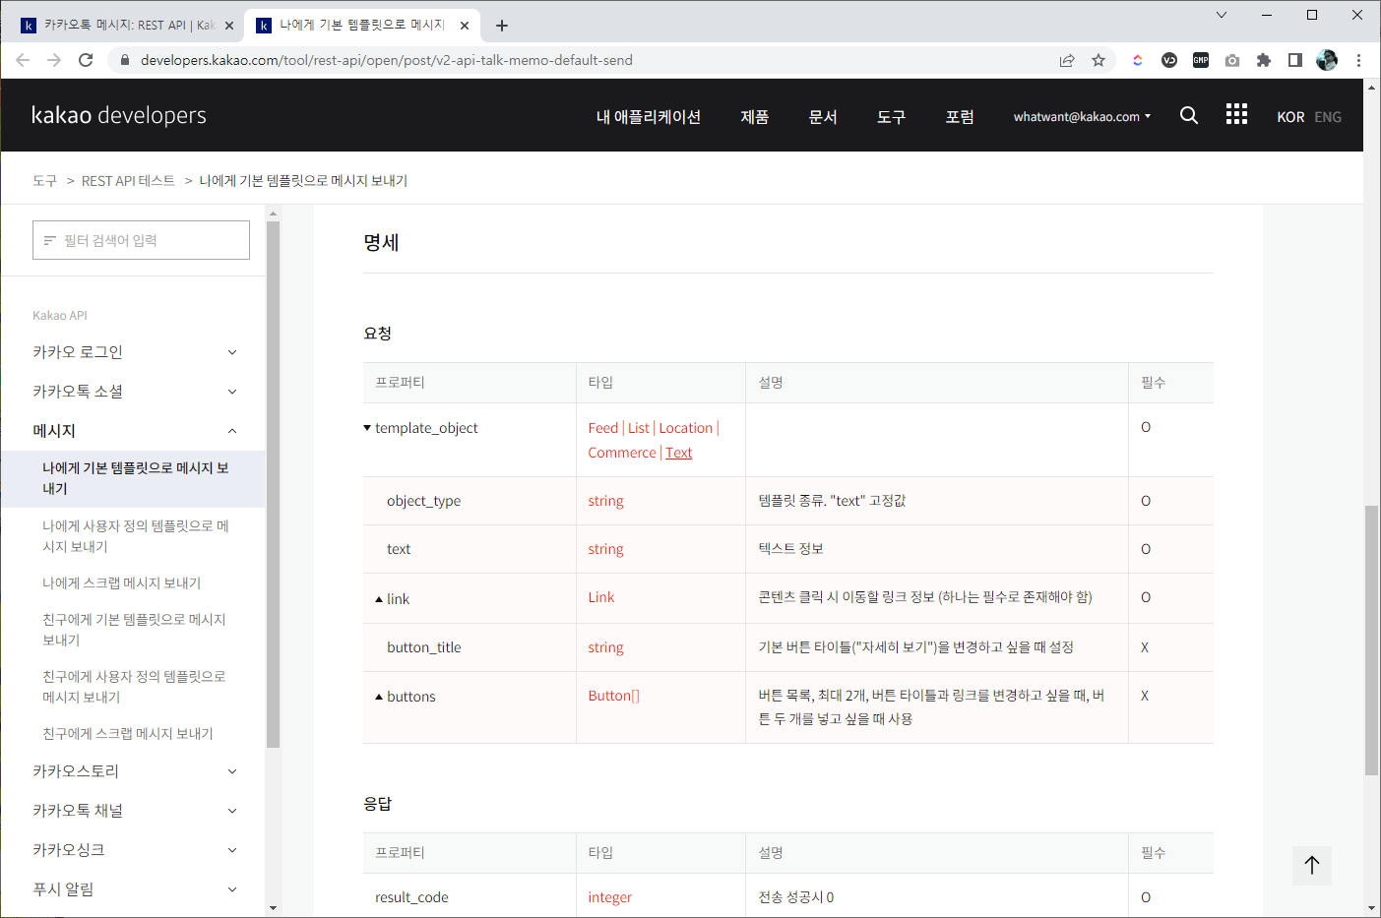Open the 포럼 menu

(960, 116)
